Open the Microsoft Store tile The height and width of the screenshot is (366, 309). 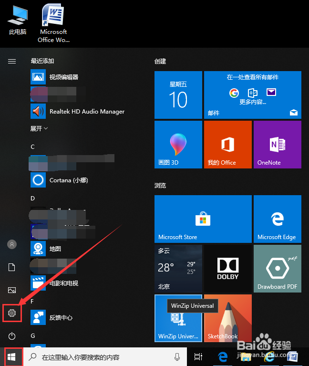203,219
